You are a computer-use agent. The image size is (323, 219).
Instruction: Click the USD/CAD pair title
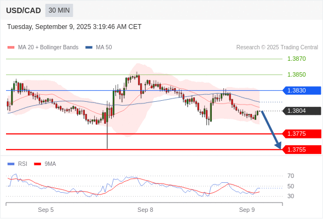(24, 10)
